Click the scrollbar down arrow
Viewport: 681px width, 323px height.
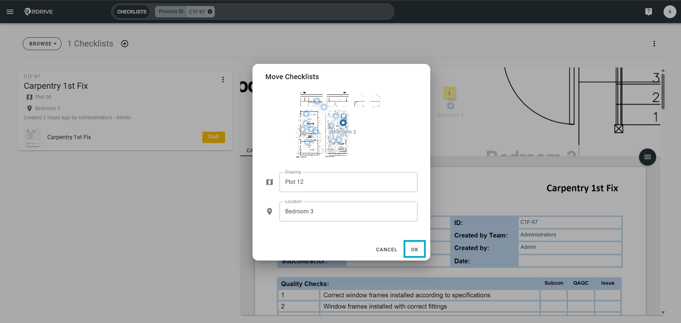[x=663, y=313]
